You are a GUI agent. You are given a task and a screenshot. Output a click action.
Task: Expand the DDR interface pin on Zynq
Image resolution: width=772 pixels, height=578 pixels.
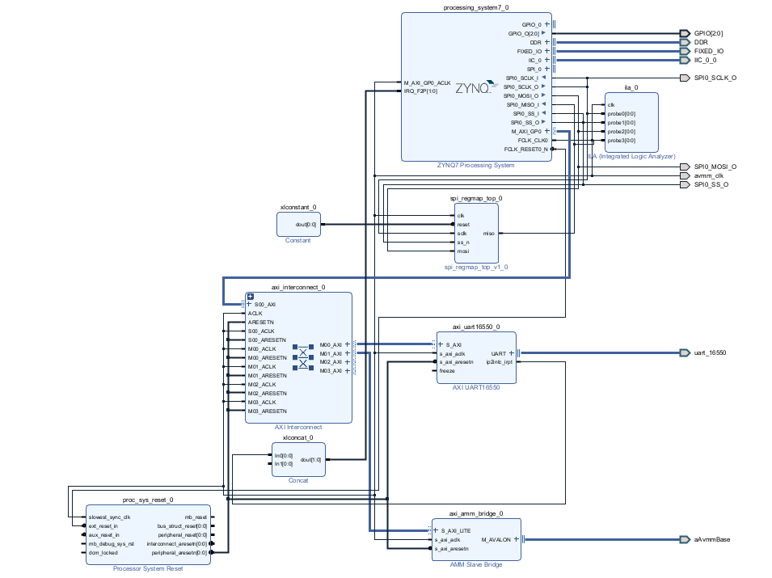(547, 42)
